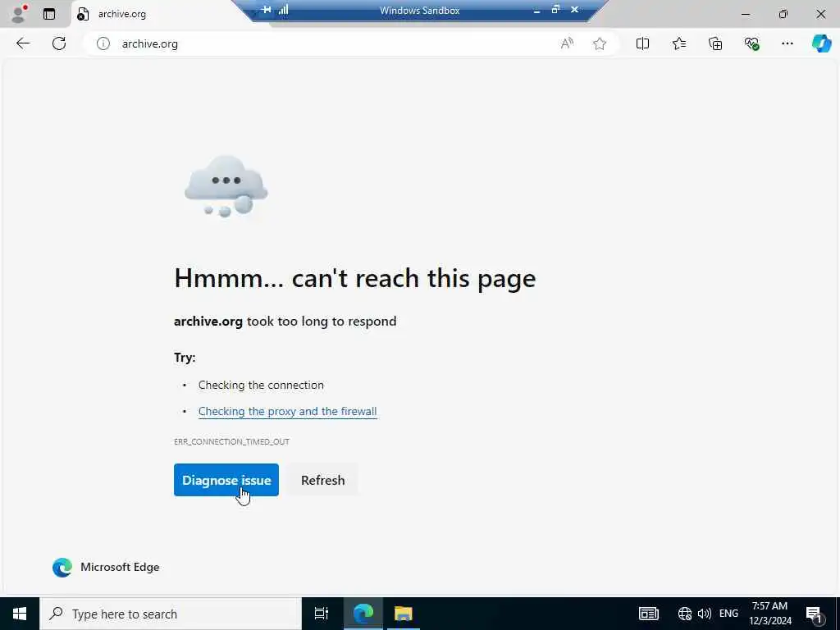
Task: Click the Diagnose issue button
Action: pos(226,480)
